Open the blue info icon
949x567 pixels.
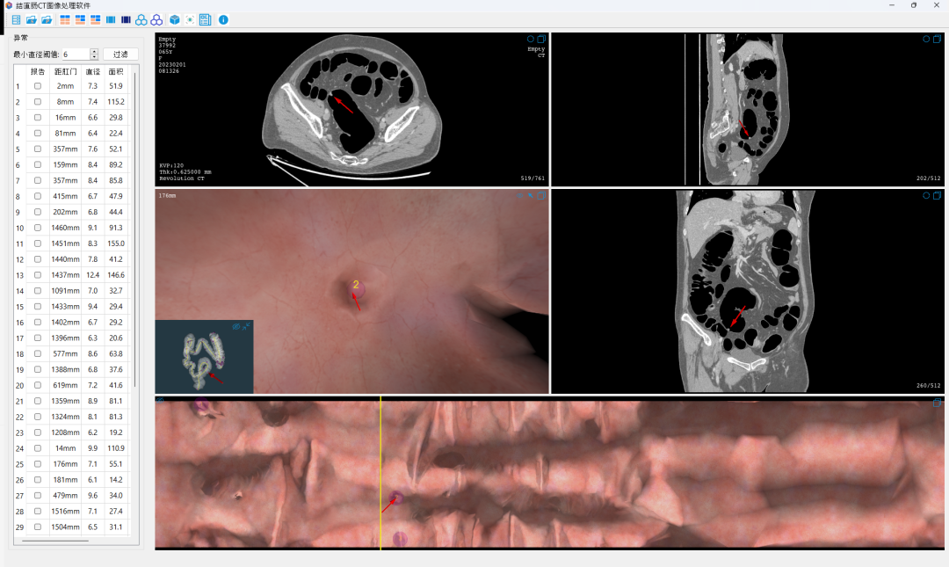click(223, 20)
